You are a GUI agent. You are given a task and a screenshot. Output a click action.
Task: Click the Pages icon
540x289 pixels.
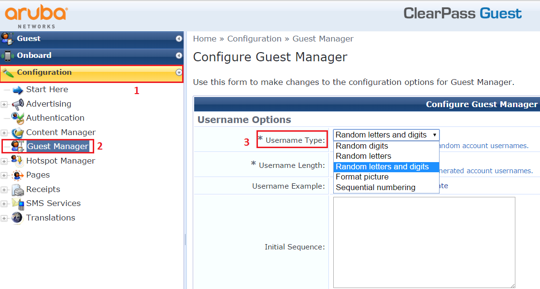pyautogui.click(x=17, y=175)
